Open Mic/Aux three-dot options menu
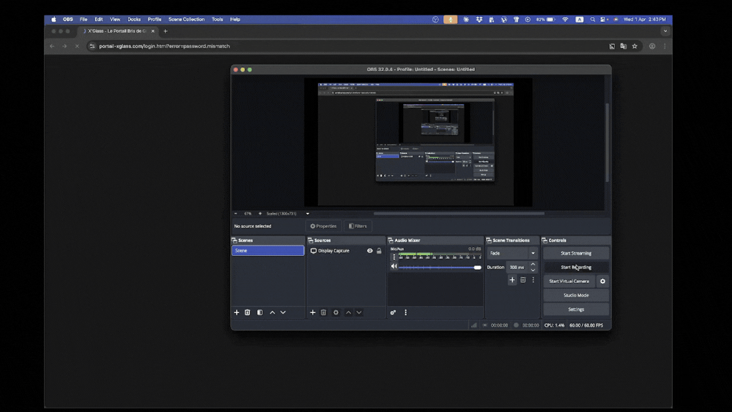The height and width of the screenshot is (412, 732). pyautogui.click(x=393, y=257)
